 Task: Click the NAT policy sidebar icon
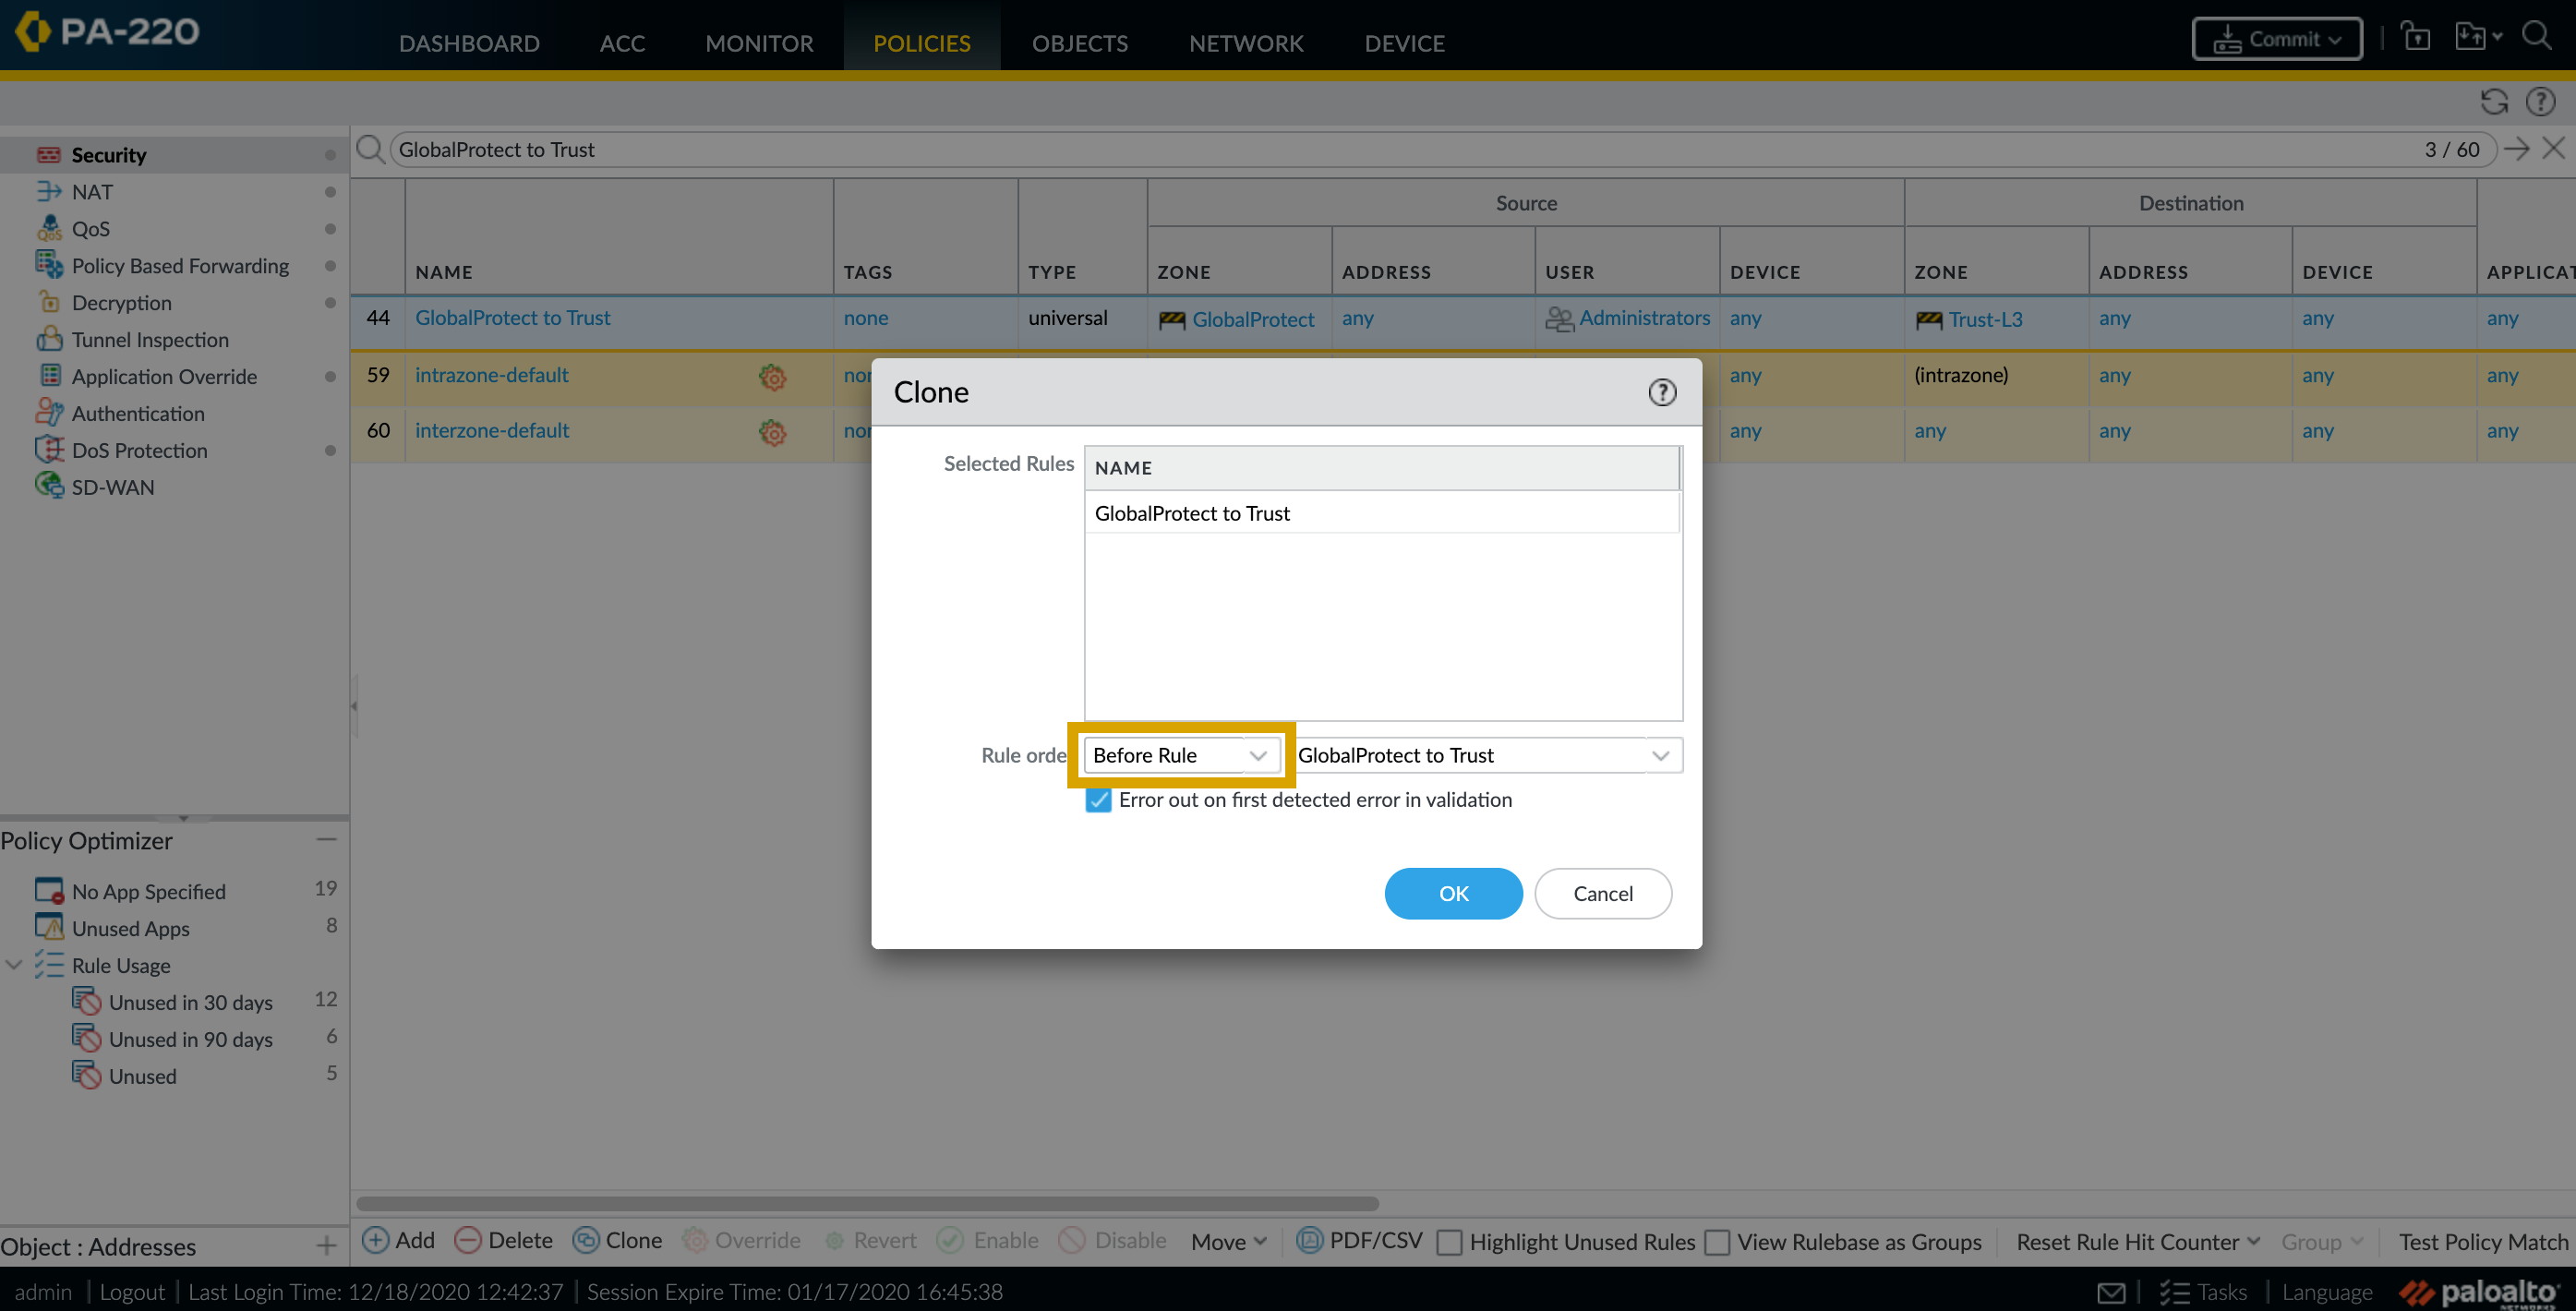(x=49, y=190)
